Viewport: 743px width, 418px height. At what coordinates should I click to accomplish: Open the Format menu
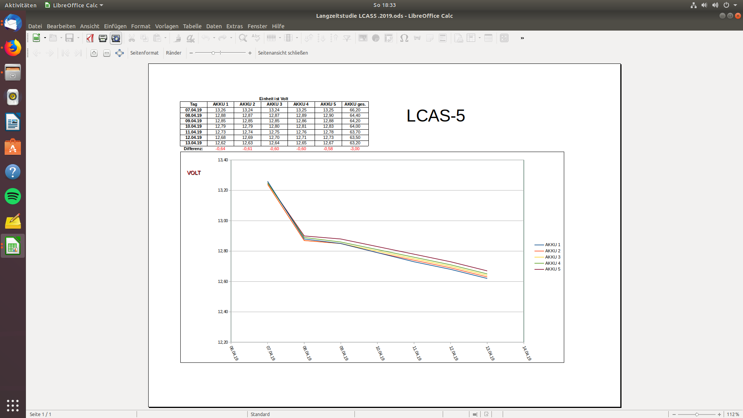coord(140,26)
